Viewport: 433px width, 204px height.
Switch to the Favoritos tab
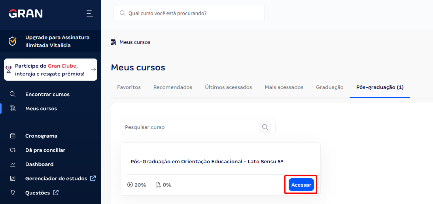click(x=129, y=87)
